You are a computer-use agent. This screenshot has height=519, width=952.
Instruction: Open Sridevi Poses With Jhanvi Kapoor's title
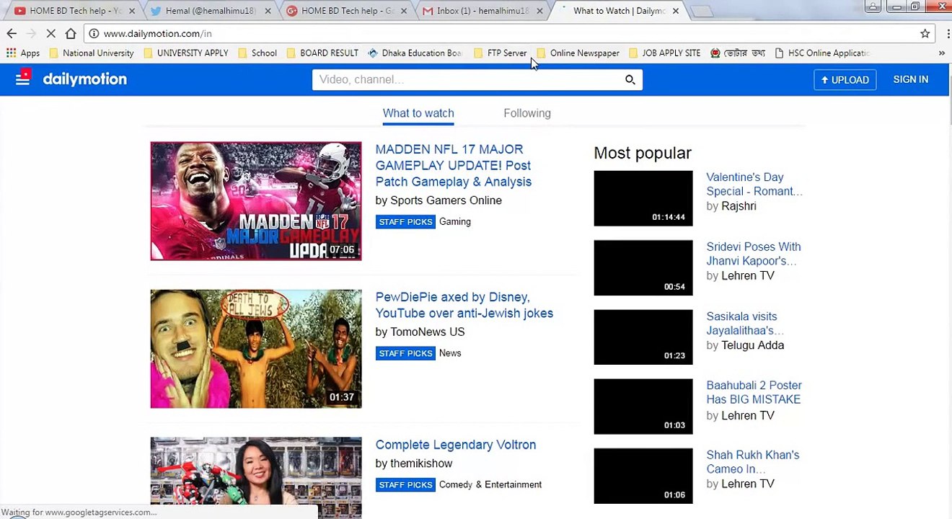(754, 254)
